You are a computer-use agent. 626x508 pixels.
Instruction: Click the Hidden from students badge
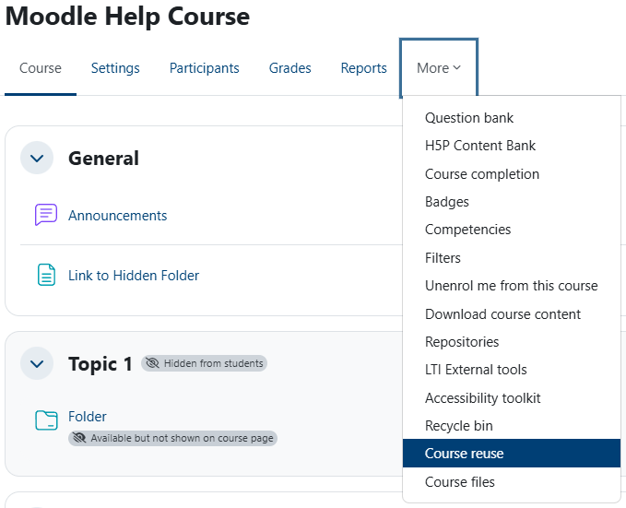click(x=204, y=363)
